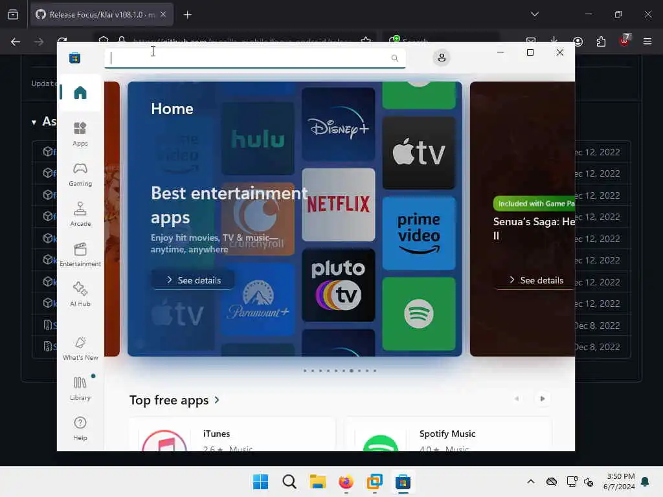Image resolution: width=663 pixels, height=497 pixels.
Task: Click the Prime Video tile in the banner
Action: point(419,233)
